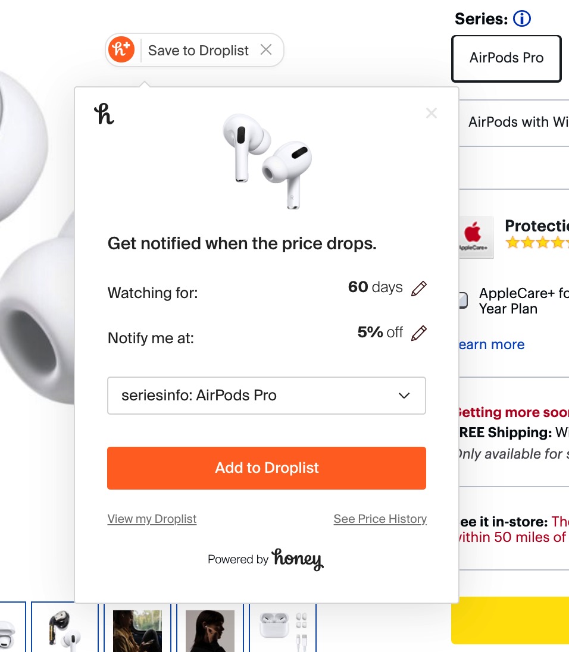This screenshot has height=652, width=569.
Task: Open the View my Droplist link
Action: (x=152, y=519)
